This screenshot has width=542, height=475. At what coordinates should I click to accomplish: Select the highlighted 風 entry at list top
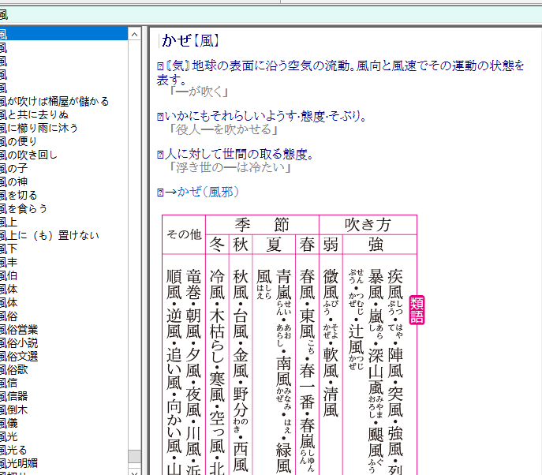tap(63, 34)
